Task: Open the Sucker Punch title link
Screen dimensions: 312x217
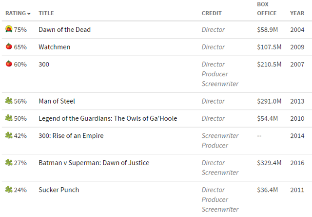Action: 58,190
